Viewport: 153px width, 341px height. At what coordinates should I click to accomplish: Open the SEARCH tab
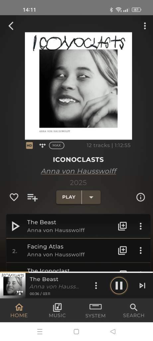click(134, 311)
